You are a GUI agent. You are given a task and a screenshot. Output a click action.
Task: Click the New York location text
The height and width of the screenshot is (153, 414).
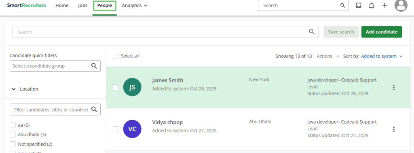pyautogui.click(x=259, y=80)
